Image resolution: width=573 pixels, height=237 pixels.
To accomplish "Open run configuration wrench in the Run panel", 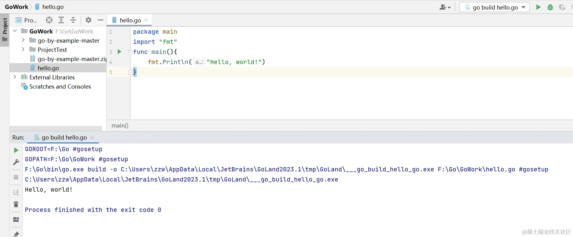I will click(16, 162).
